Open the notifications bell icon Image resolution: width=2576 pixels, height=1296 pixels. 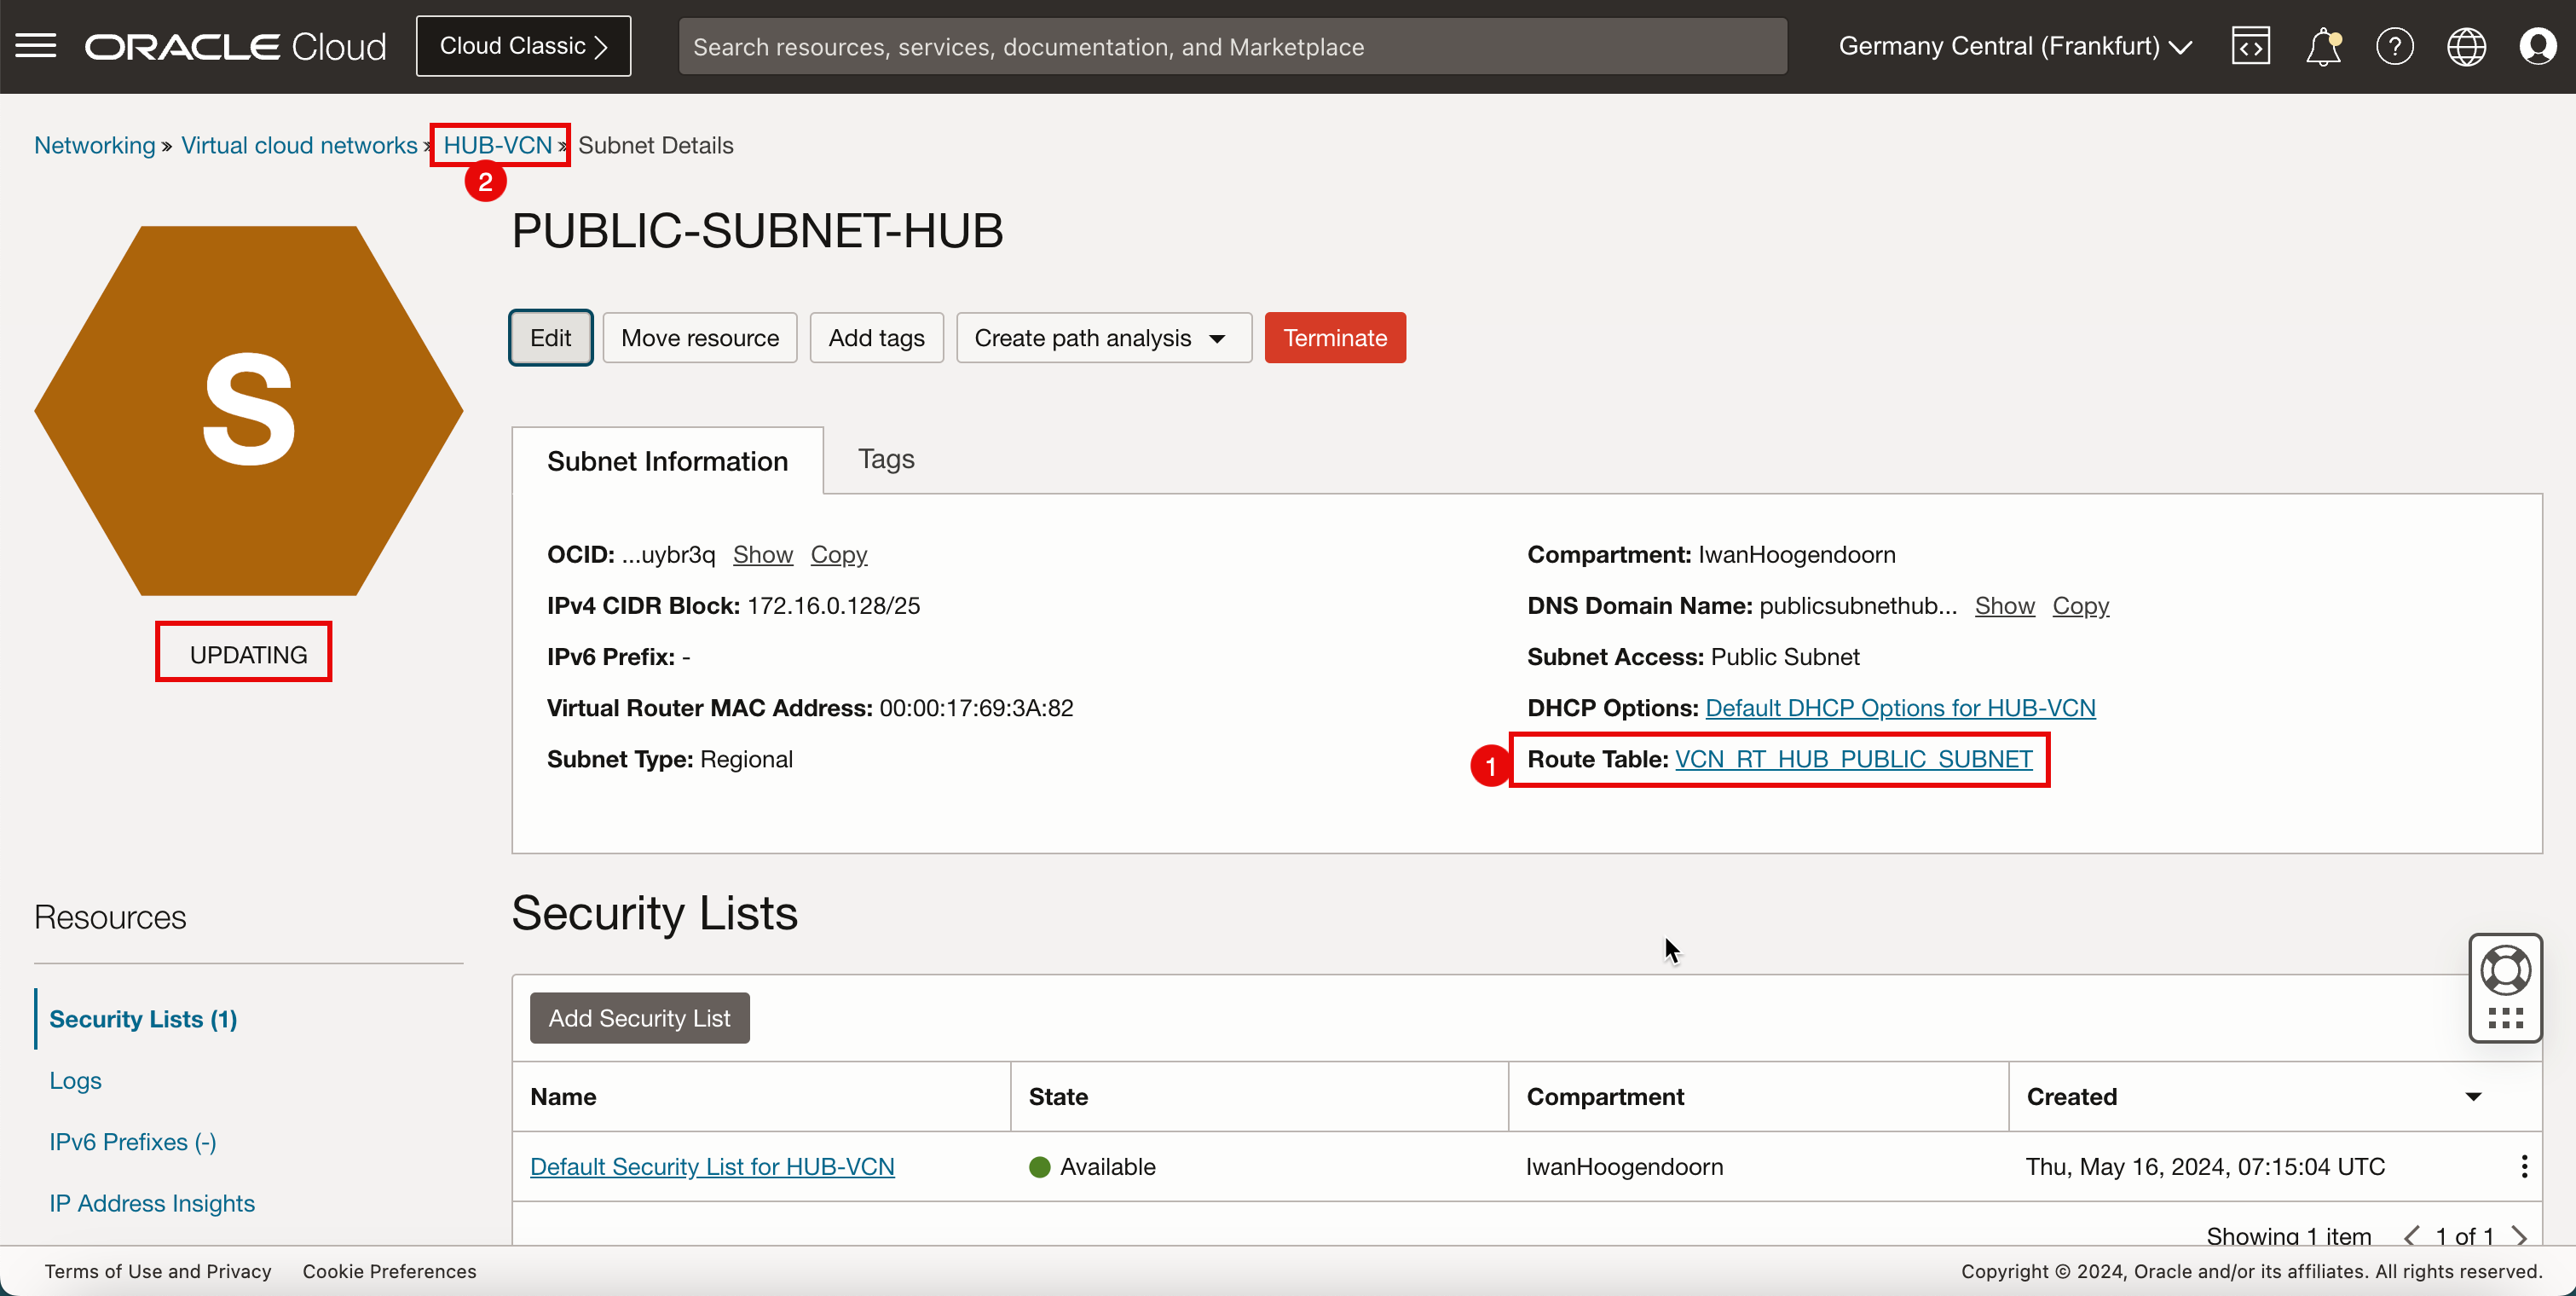click(x=2323, y=46)
